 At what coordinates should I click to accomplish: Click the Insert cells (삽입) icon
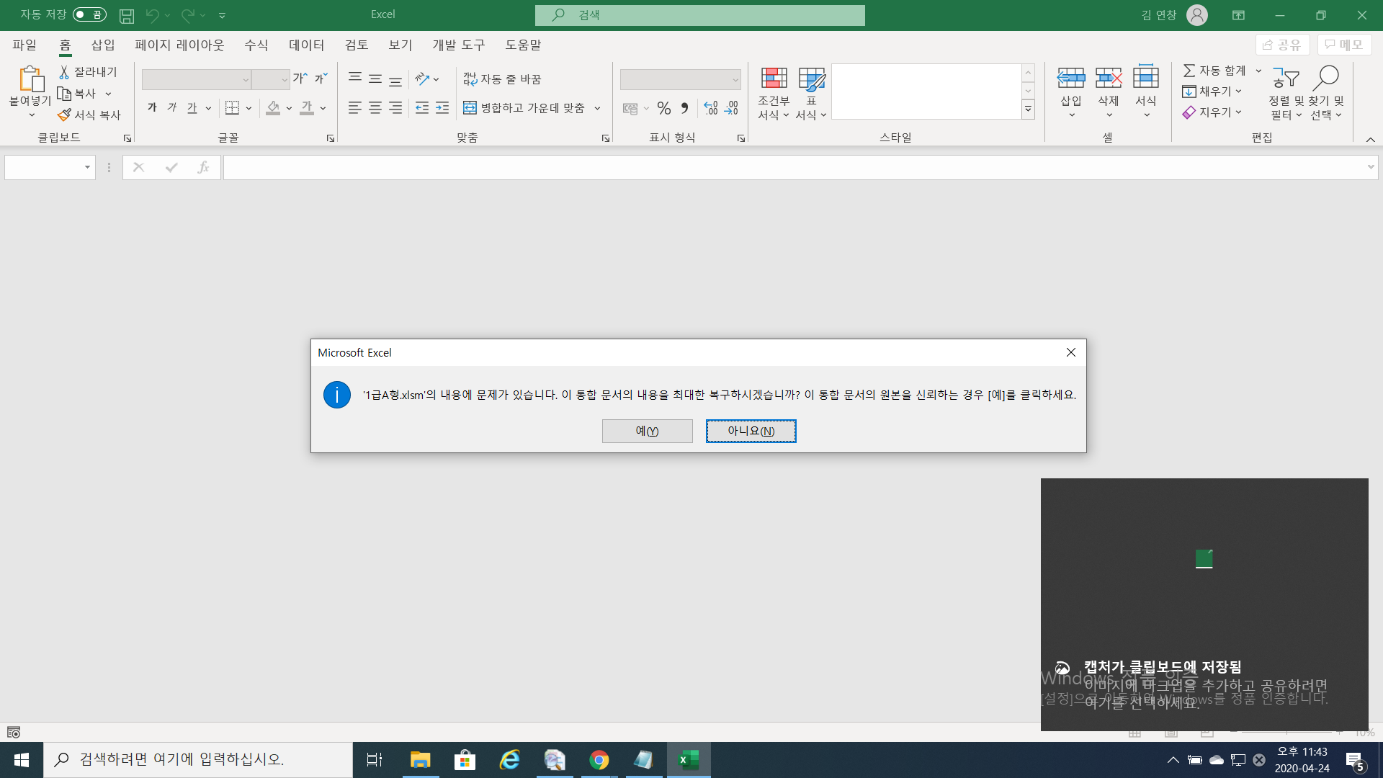point(1070,78)
